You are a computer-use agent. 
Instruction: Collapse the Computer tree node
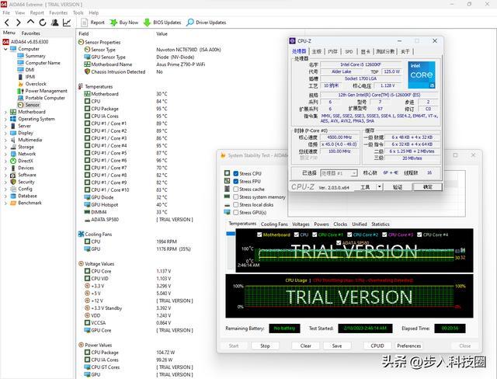point(5,49)
